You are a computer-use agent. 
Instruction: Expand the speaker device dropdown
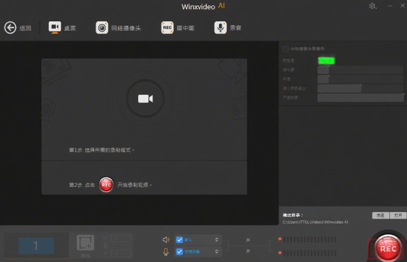216,239
